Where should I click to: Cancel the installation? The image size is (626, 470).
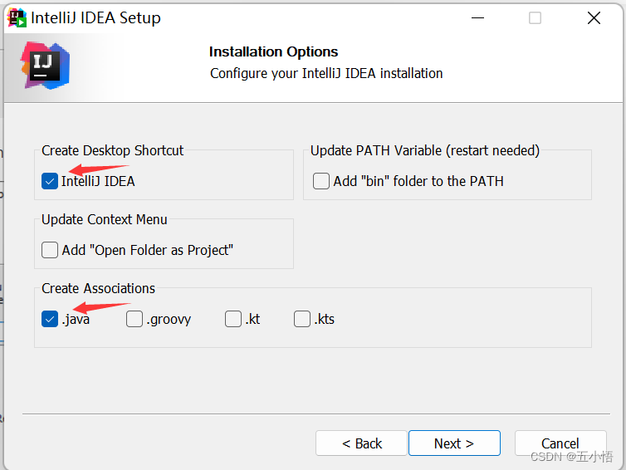tap(560, 443)
